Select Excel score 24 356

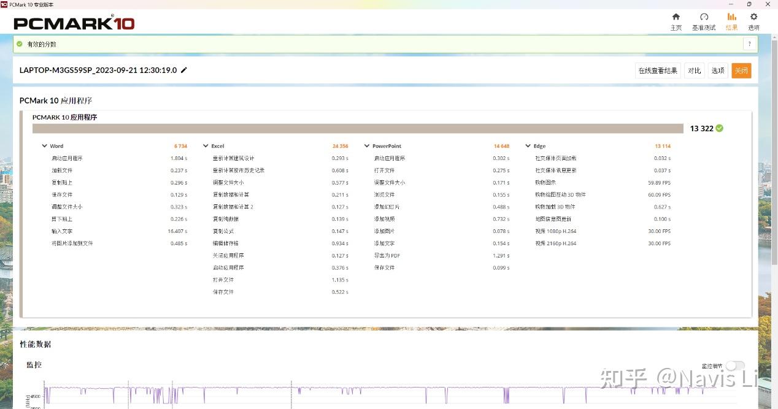pos(341,146)
